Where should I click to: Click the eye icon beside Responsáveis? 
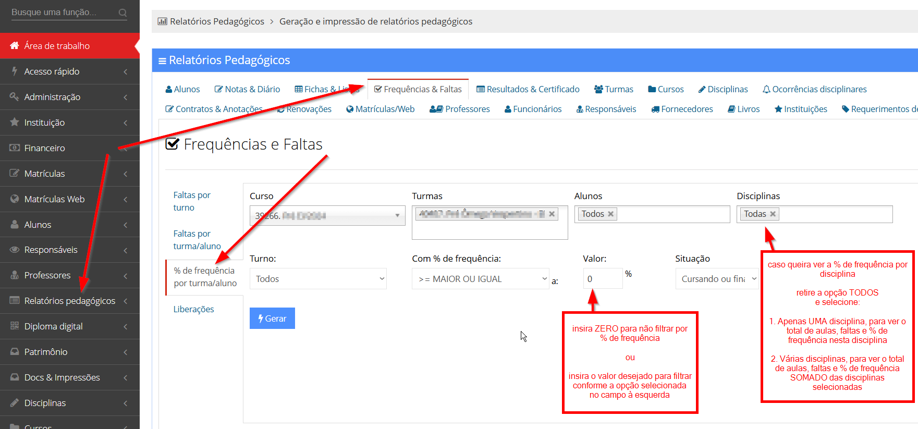click(x=15, y=250)
